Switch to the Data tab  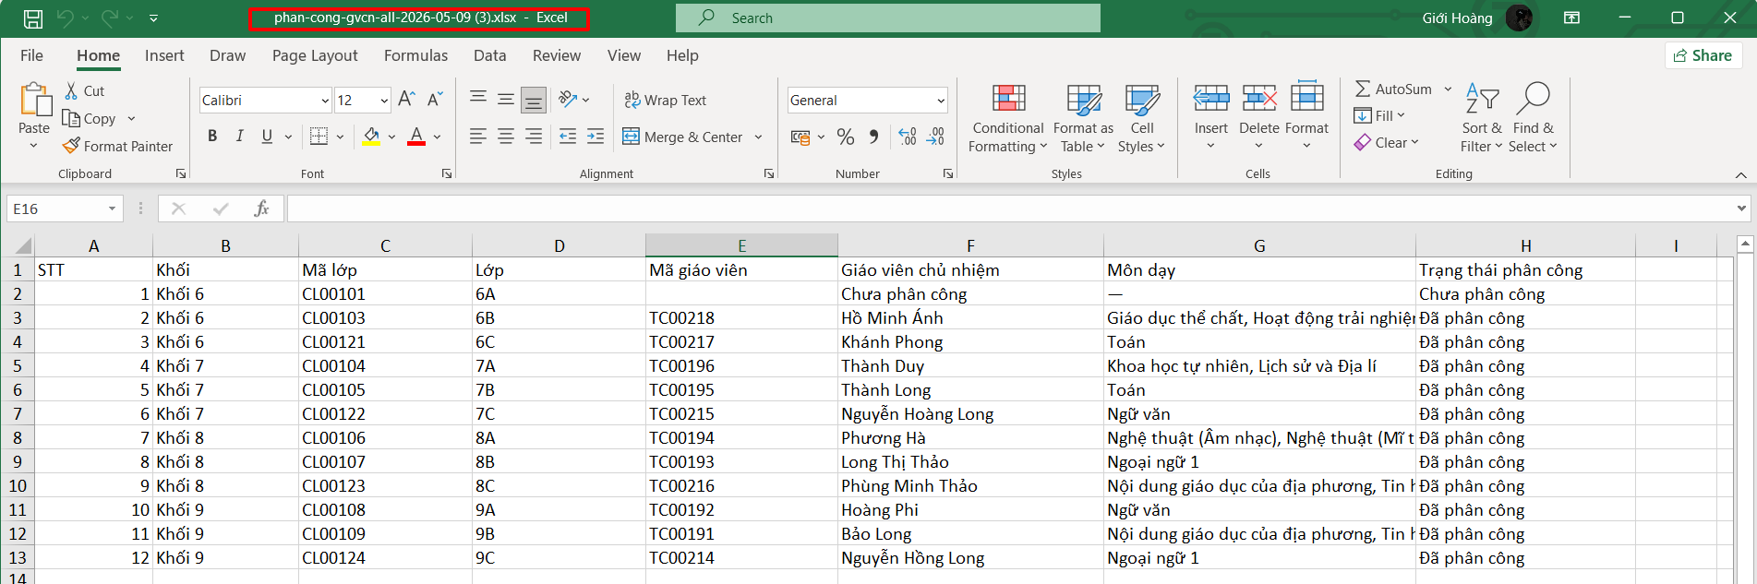coord(489,55)
